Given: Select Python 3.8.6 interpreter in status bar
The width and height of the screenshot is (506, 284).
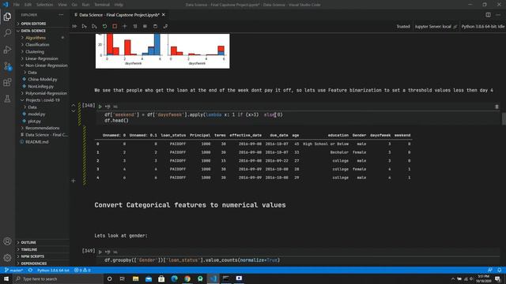Looking at the screenshot, I should coord(53,270).
